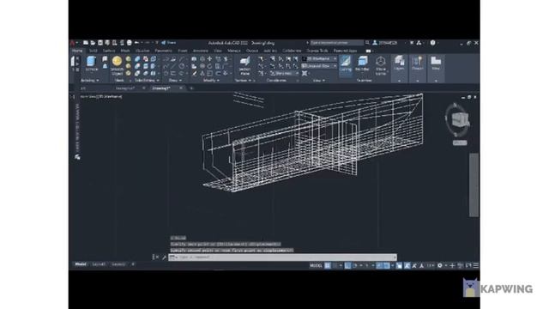Open the 3D Wireframe visual style dropdown
The image size is (549, 309).
click(x=319, y=59)
